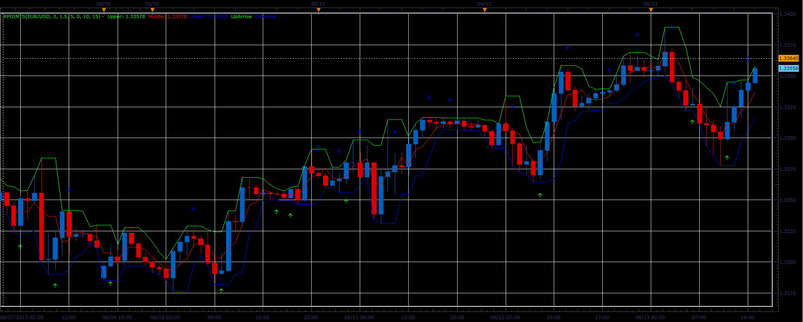803x322 pixels.
Task: Click the 06/10 02:00 time axis label
Action: coord(165,317)
